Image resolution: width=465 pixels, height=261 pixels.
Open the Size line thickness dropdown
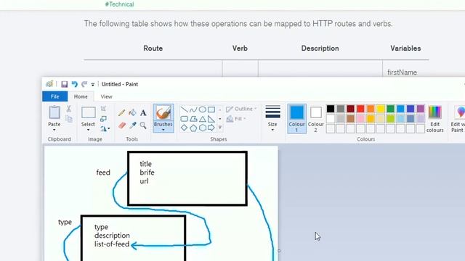point(272,119)
